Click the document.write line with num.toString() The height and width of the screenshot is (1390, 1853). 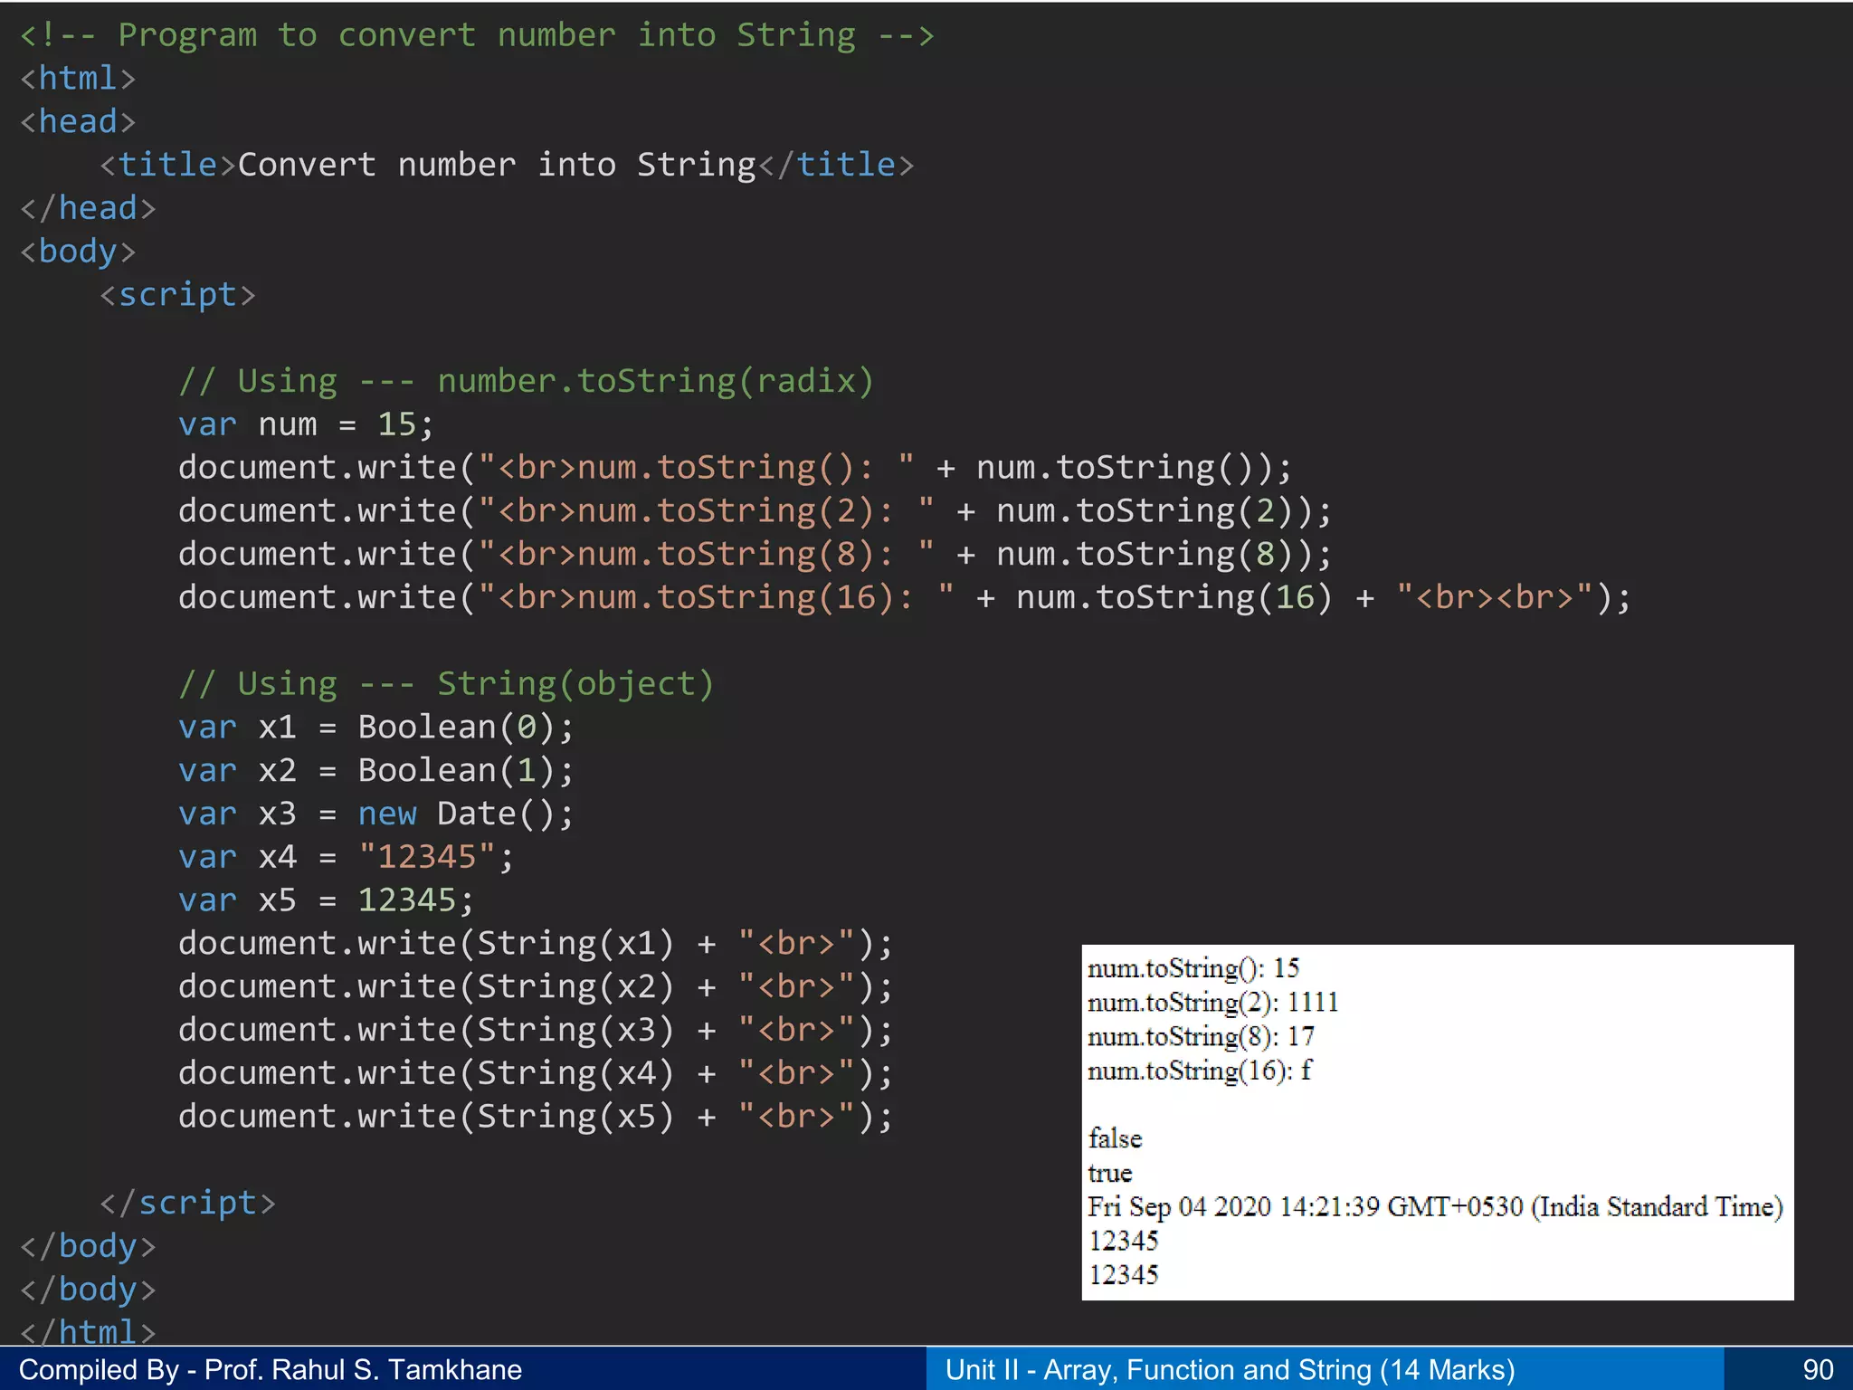(736, 468)
